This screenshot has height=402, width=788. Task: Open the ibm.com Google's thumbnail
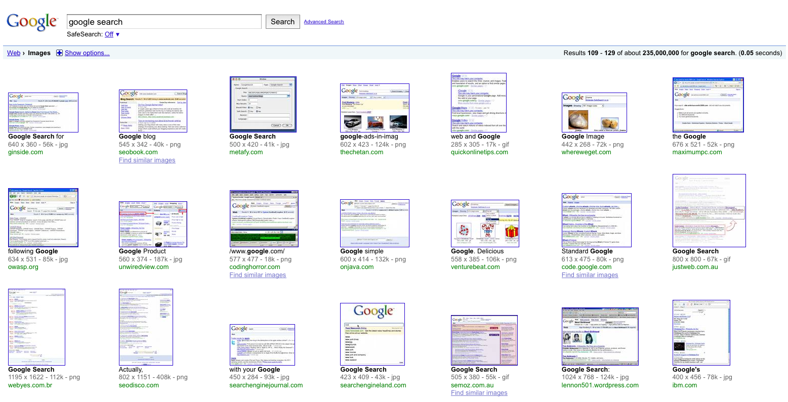pyautogui.click(x=701, y=333)
